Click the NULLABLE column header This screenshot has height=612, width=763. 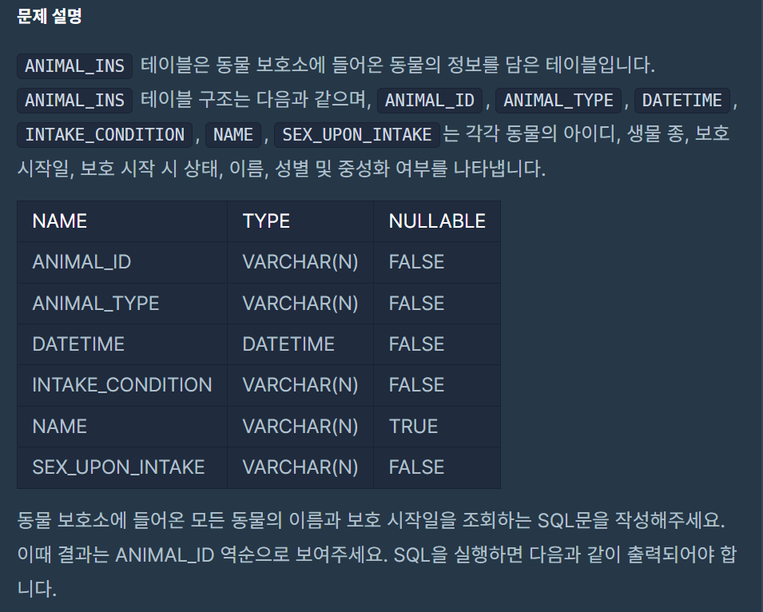click(x=436, y=221)
